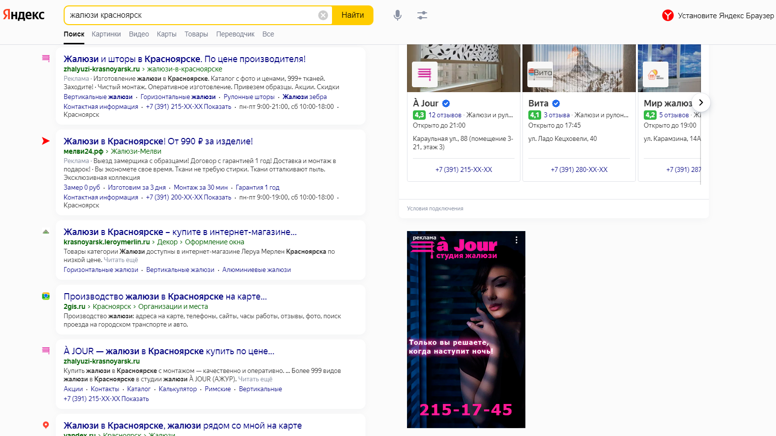Viewport: 776px width, 436px height.
Task: Click the verified badge next to Вита
Action: pos(556,103)
